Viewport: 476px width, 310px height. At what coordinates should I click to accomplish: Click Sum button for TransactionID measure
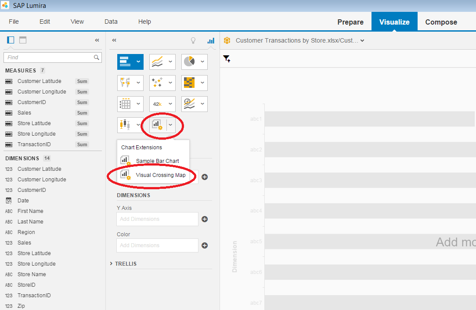(x=82, y=144)
